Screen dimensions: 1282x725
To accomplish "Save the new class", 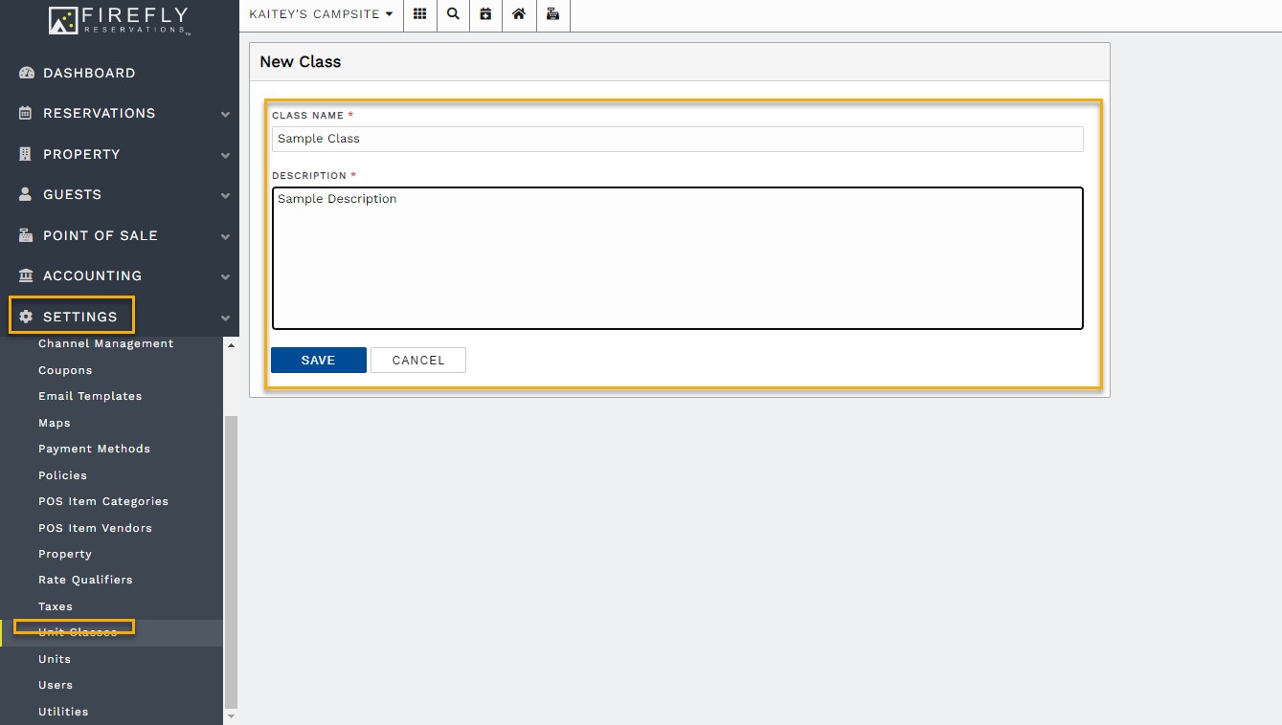I will coord(318,360).
